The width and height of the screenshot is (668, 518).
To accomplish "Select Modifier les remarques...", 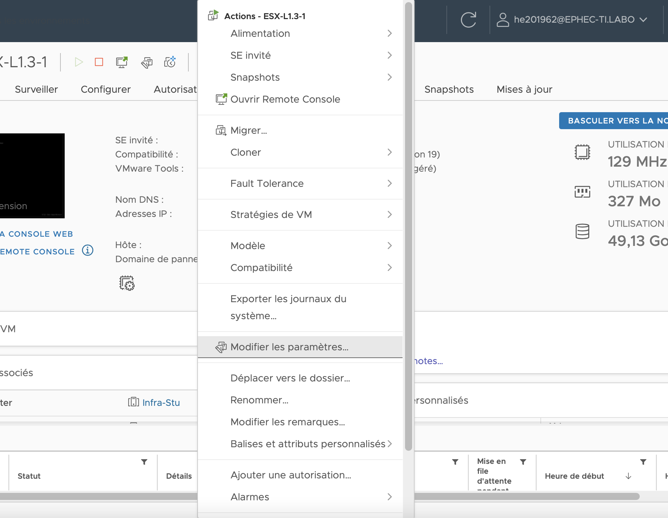I will [300, 422].
